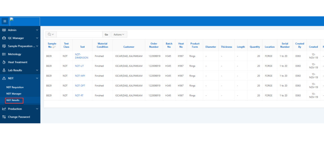Click the Production chart icon
324x151 pixels.
click(x=4, y=109)
